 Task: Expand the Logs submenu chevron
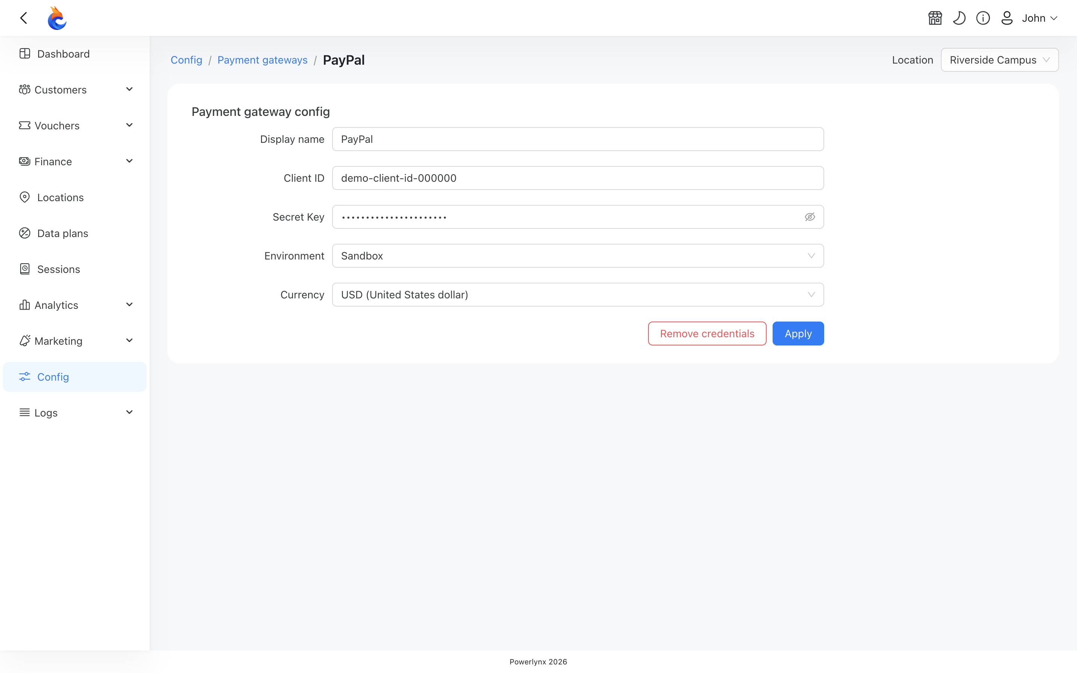[x=129, y=413]
